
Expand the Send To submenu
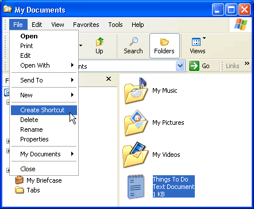(x=44, y=80)
